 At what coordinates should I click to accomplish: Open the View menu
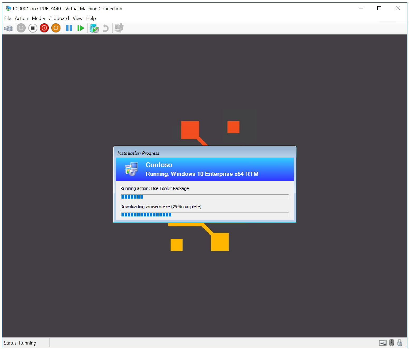click(x=77, y=18)
